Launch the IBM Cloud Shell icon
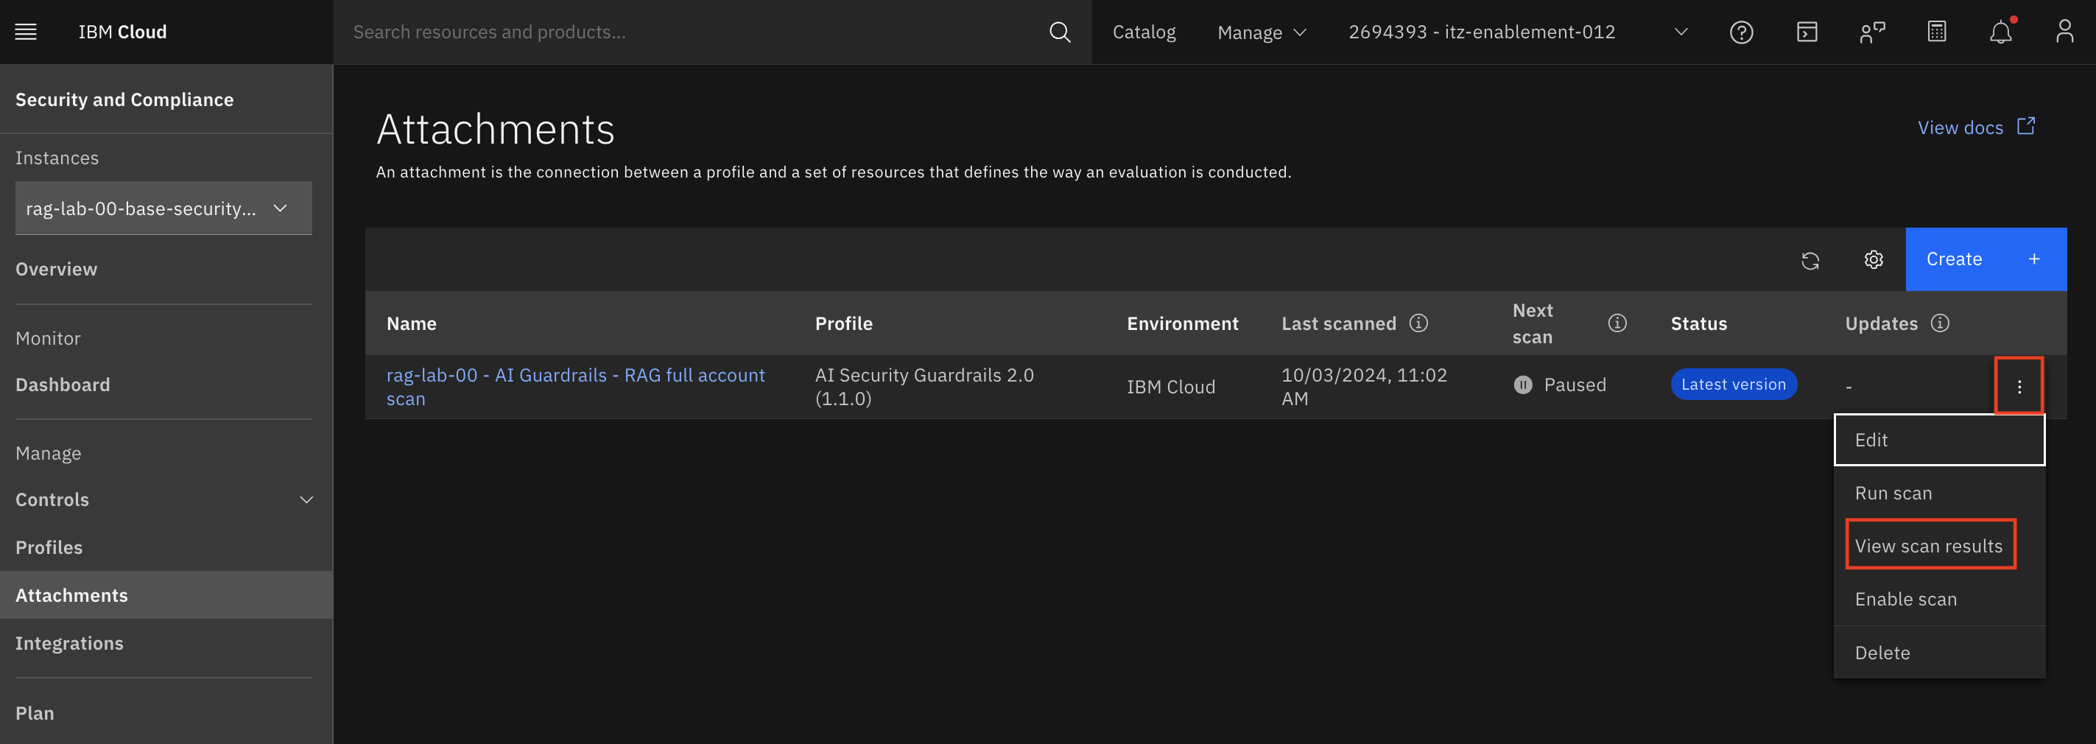Screen dimensions: 2096x744 (x=1807, y=32)
